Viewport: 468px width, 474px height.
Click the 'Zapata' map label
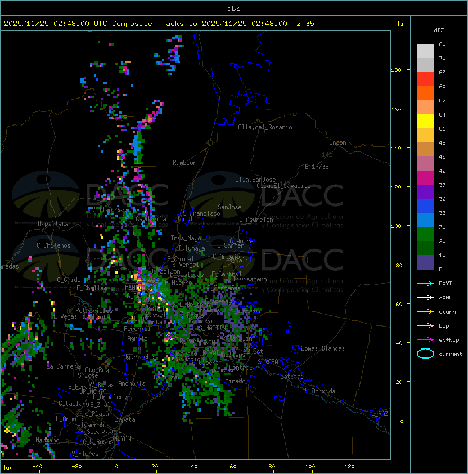(x=125, y=419)
